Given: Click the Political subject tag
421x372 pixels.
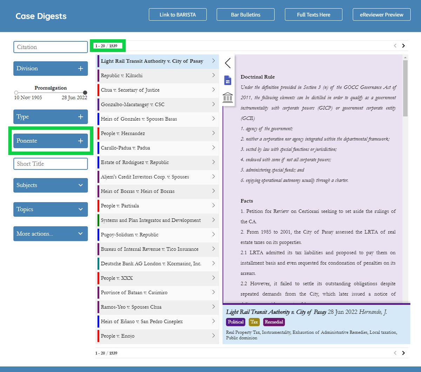Looking at the screenshot, I should [236, 322].
